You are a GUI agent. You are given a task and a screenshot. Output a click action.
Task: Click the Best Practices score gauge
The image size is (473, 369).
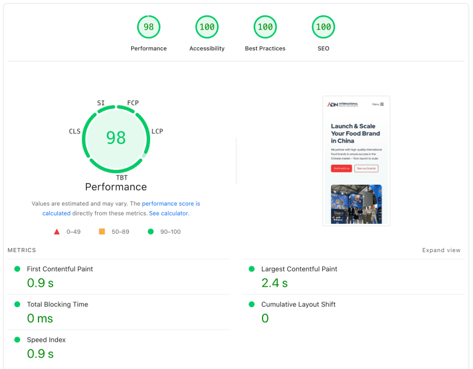click(x=265, y=27)
